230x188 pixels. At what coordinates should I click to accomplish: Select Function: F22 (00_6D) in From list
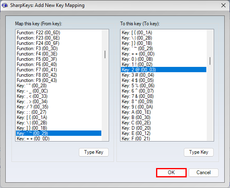[x=59, y=33]
